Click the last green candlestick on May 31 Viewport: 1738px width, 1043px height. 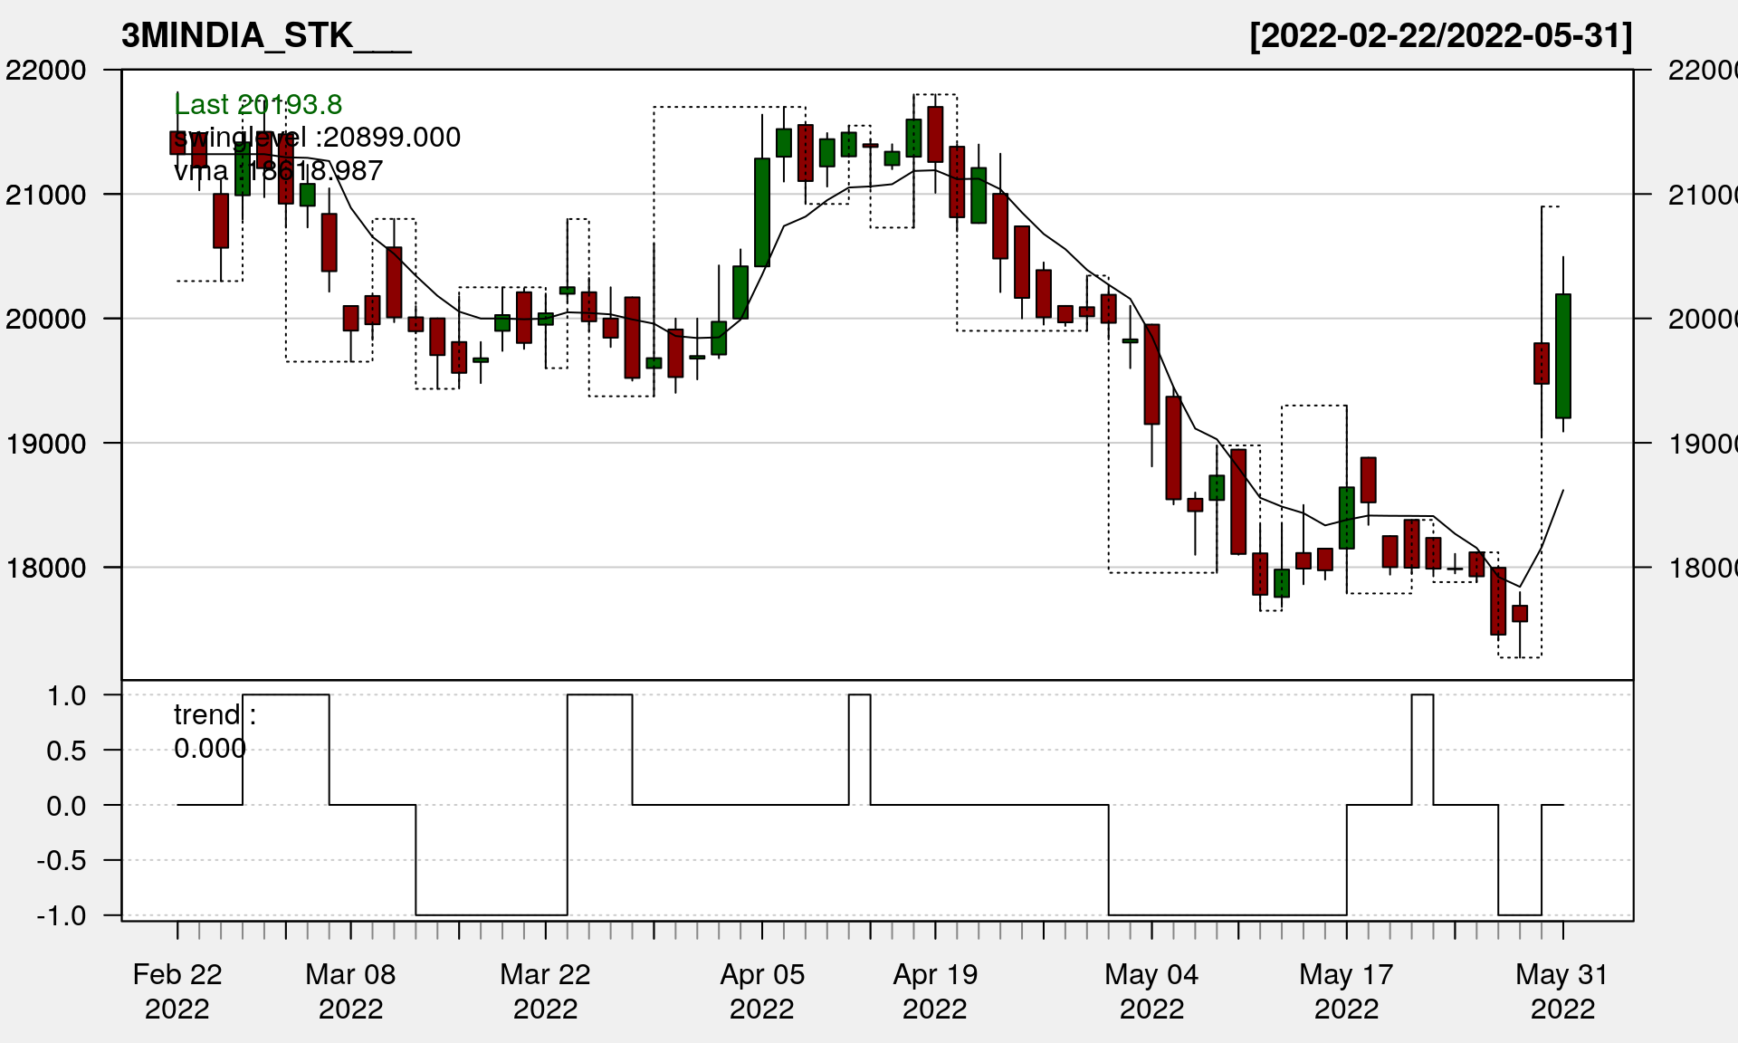(x=1563, y=356)
